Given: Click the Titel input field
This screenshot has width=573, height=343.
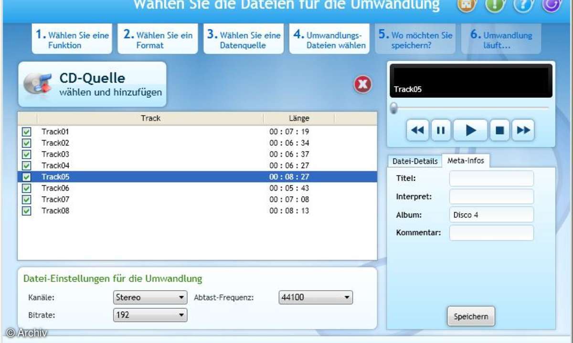Looking at the screenshot, I should (491, 179).
